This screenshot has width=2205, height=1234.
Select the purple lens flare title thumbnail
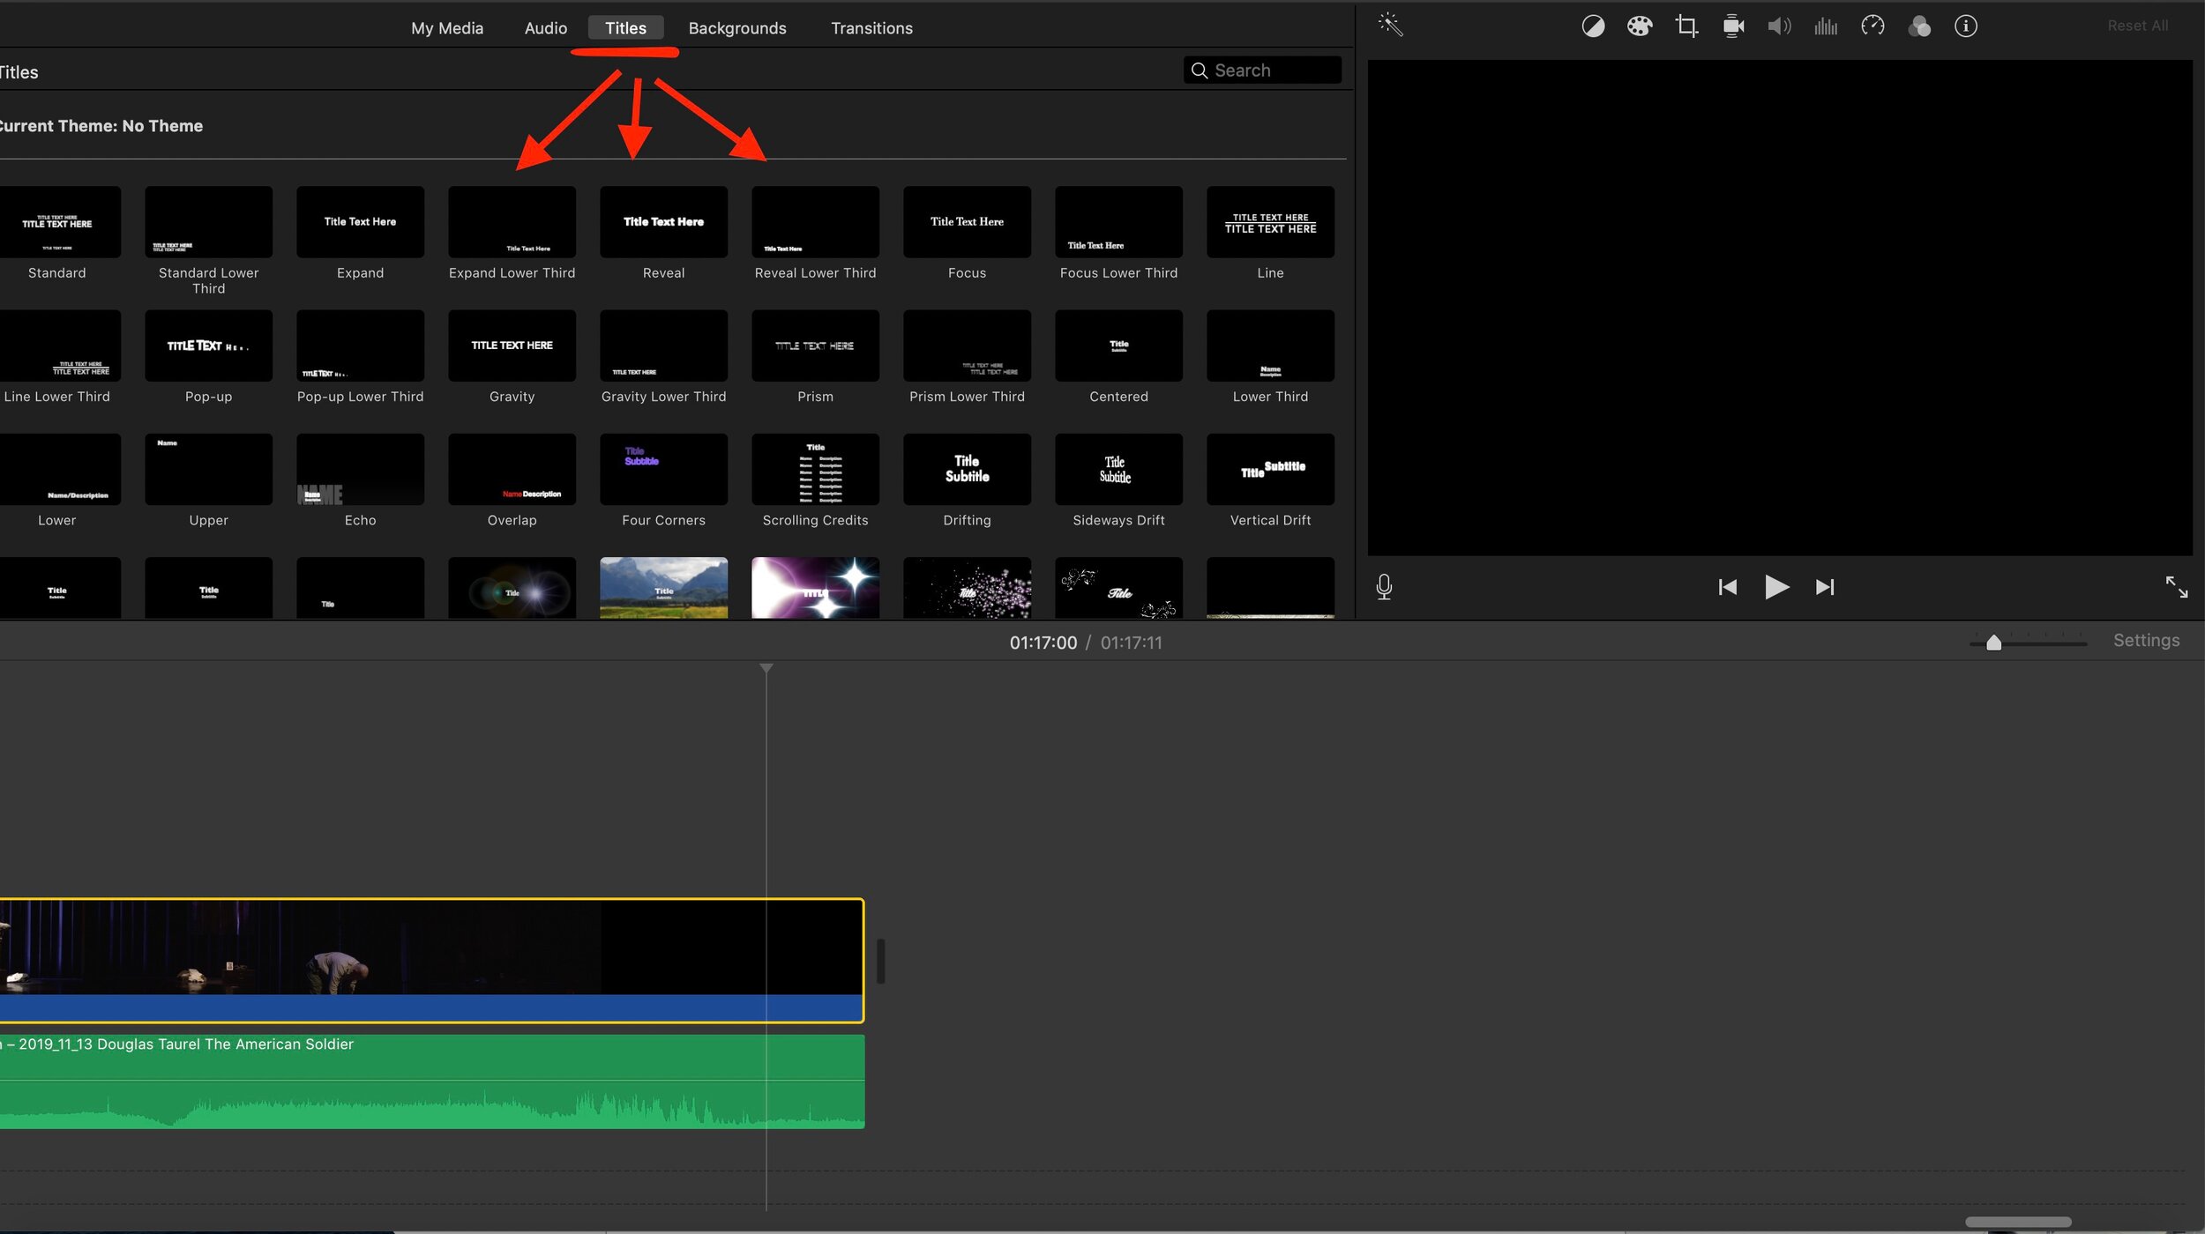point(815,587)
